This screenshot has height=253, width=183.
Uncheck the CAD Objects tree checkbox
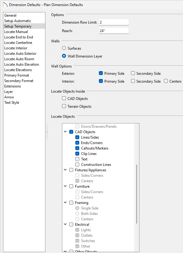click(x=71, y=132)
